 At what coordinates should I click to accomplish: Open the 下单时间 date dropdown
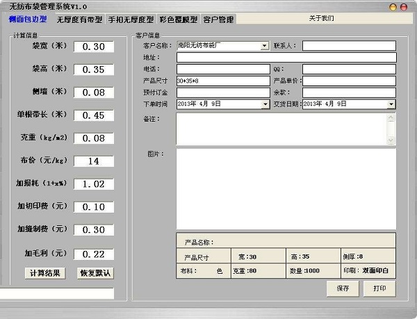click(265, 104)
